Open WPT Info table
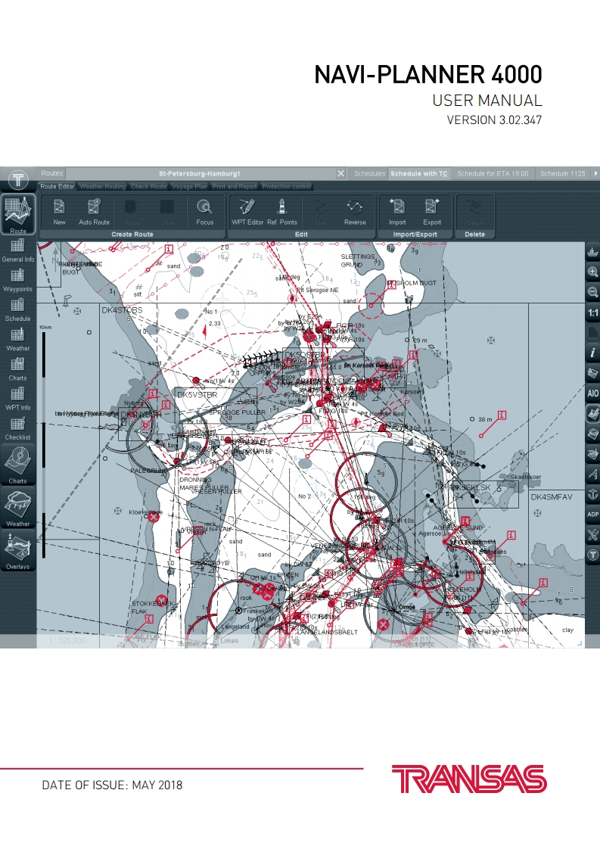 18,399
